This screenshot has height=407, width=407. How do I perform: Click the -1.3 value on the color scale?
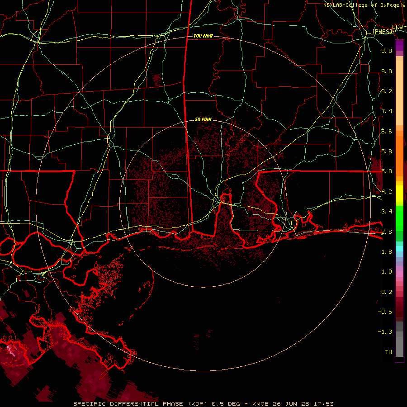[x=385, y=332]
